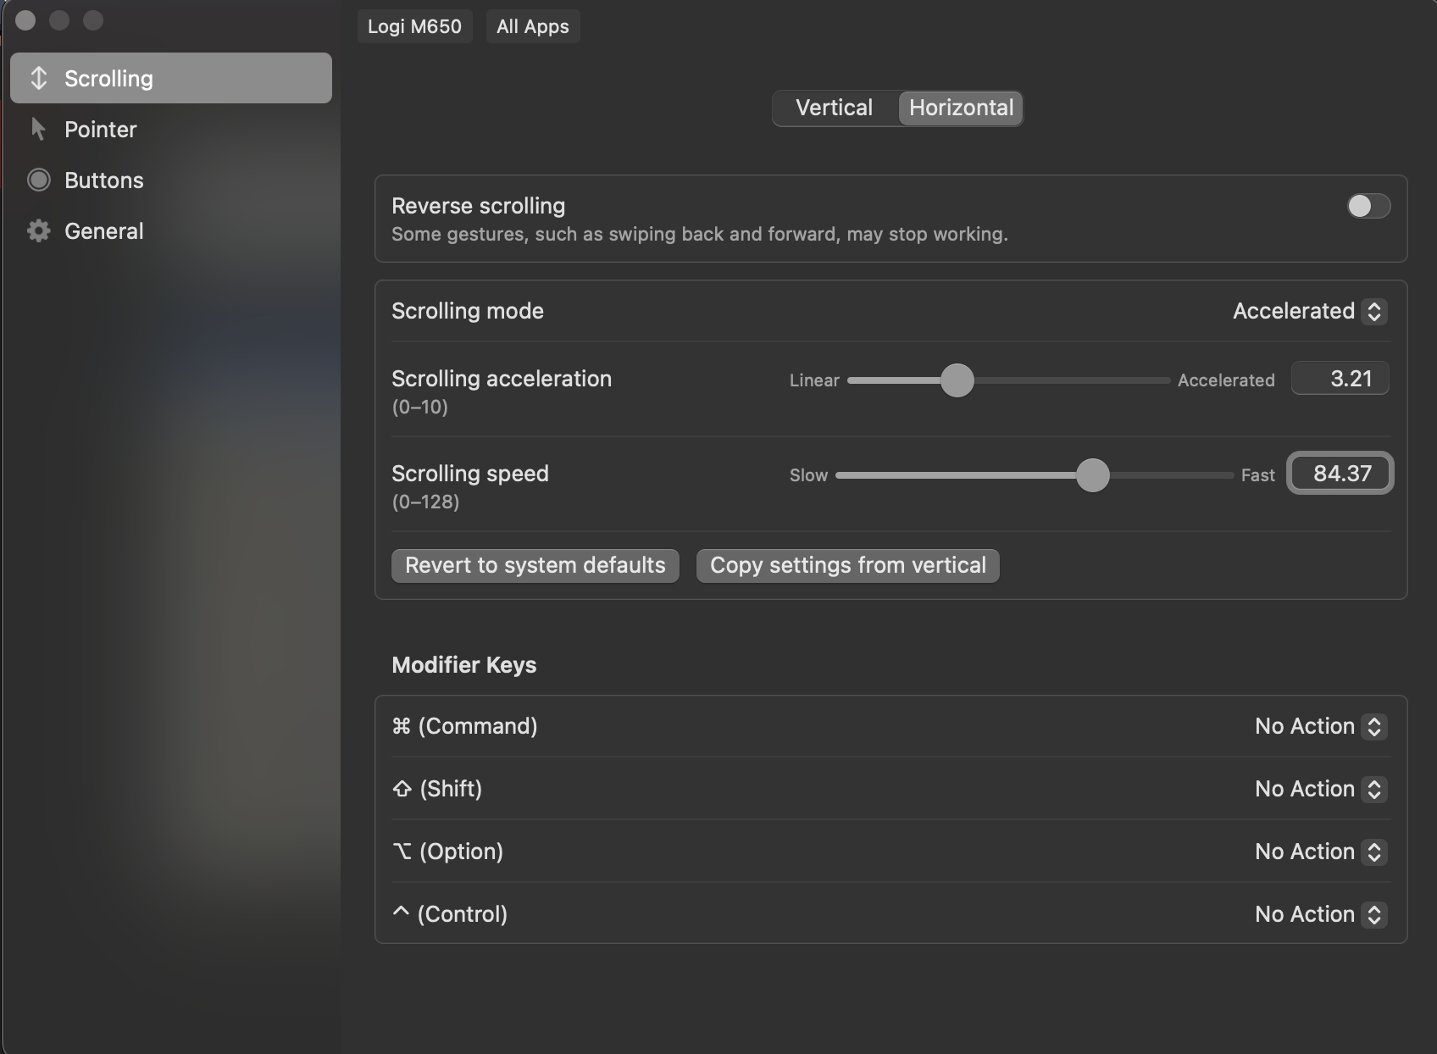
Task: Open the General settings section
Action: coord(171,230)
